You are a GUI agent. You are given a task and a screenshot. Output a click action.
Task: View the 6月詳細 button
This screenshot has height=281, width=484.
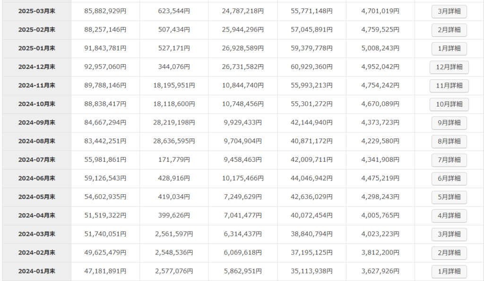click(x=449, y=179)
